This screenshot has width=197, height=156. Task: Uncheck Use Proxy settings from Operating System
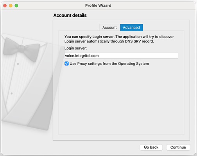click(x=66, y=64)
